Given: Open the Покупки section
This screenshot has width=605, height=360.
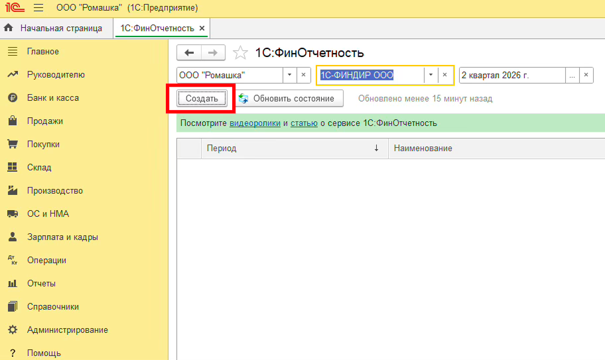Looking at the screenshot, I should [x=43, y=144].
